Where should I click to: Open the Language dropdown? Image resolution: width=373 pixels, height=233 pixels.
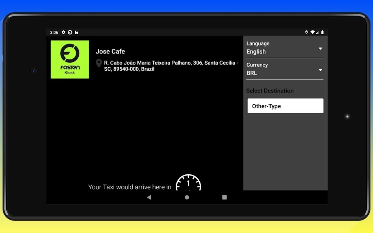tap(284, 48)
